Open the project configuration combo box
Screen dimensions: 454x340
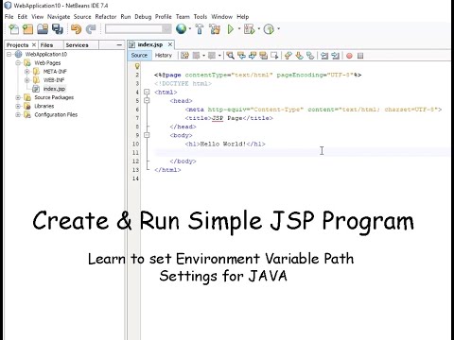coord(138,29)
